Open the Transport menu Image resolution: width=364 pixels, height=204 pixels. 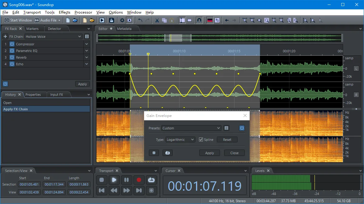pos(32,12)
